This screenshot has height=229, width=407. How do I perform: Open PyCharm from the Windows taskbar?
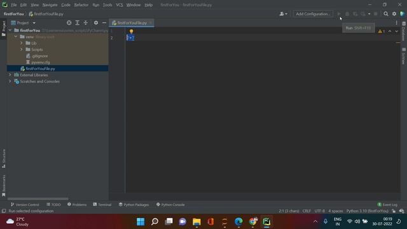coord(266,221)
